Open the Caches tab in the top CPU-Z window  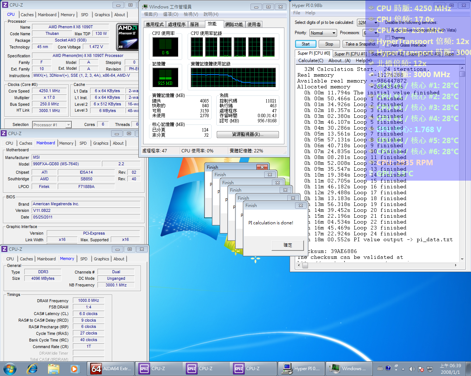pyautogui.click(x=27, y=15)
